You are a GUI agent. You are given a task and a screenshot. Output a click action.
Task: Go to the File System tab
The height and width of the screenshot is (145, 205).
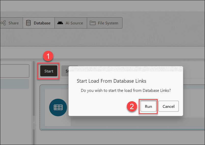pos(108,23)
